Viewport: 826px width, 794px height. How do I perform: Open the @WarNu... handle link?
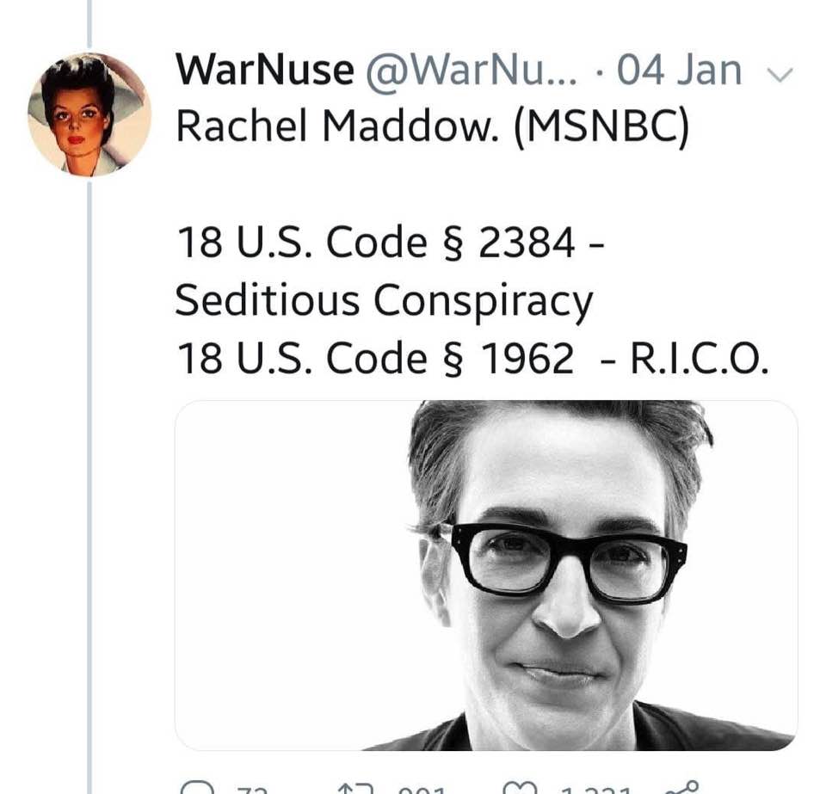472,71
